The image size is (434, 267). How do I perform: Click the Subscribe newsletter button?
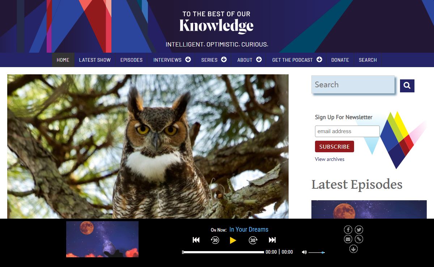pos(335,146)
